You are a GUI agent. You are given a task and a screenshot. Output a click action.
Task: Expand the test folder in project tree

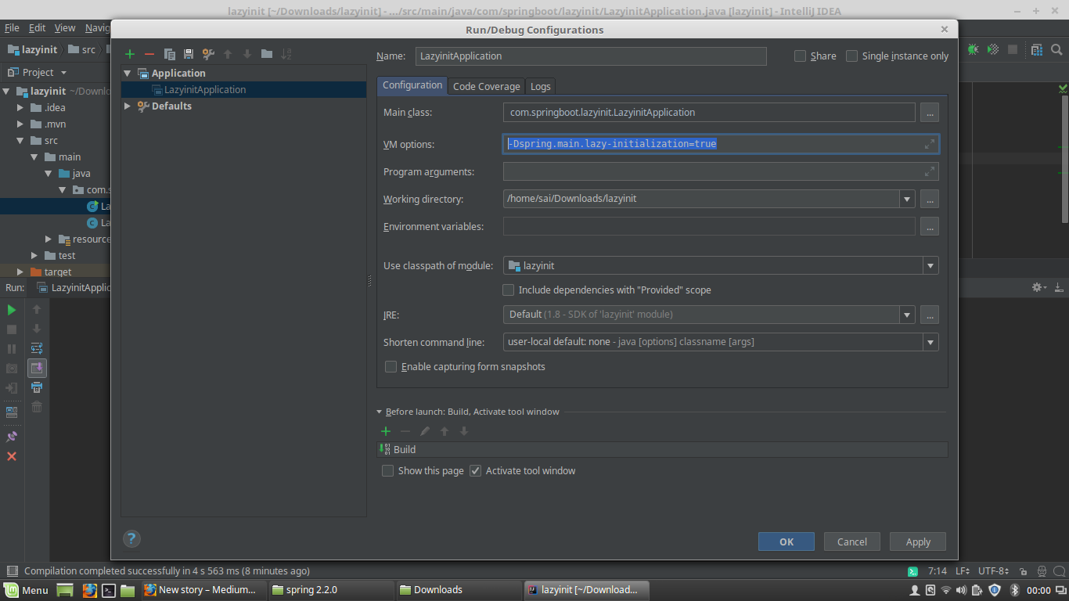tap(34, 255)
